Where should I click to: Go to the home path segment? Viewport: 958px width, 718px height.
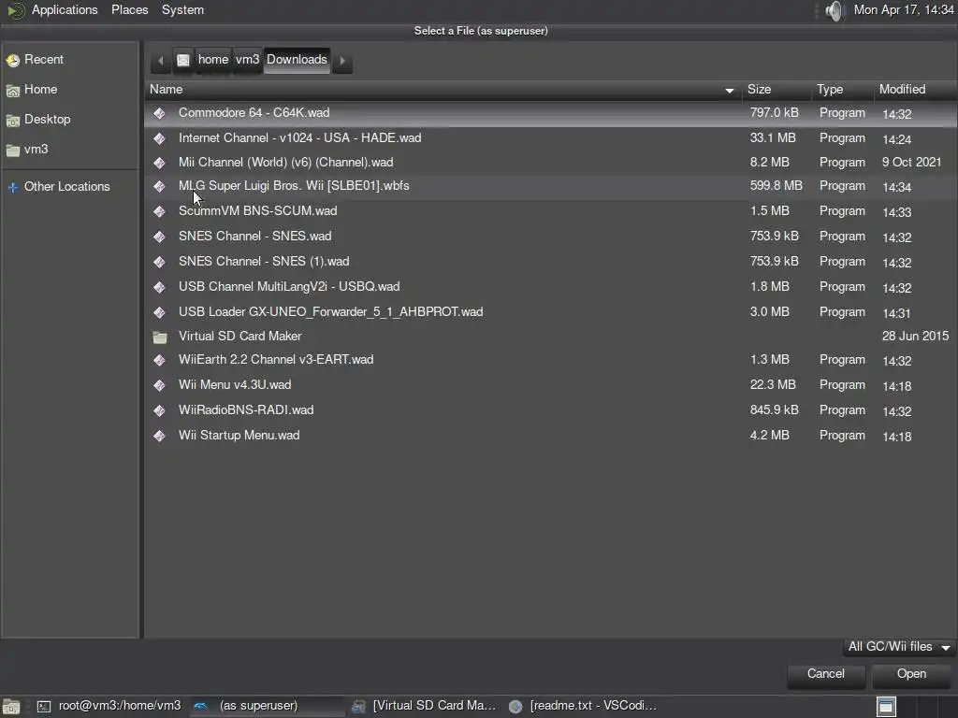[x=212, y=60]
